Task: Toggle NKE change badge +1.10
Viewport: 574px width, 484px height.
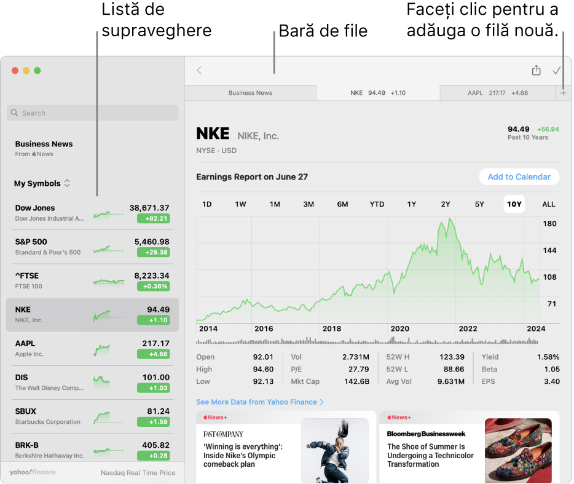Action: point(154,320)
